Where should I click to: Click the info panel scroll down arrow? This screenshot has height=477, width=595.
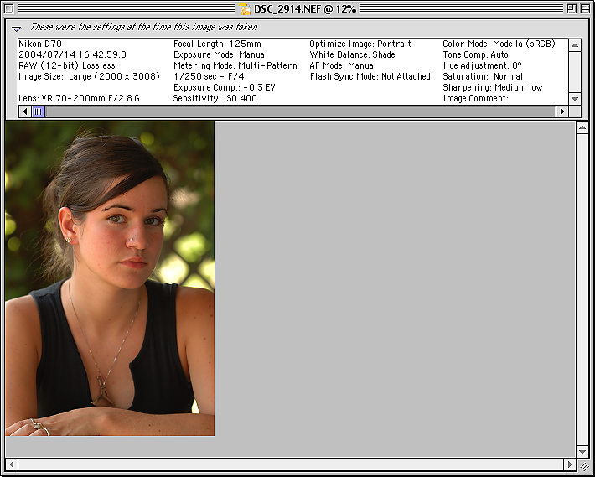click(575, 99)
